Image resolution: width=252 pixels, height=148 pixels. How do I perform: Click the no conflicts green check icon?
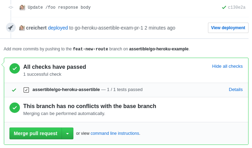pyautogui.click(x=15, y=108)
